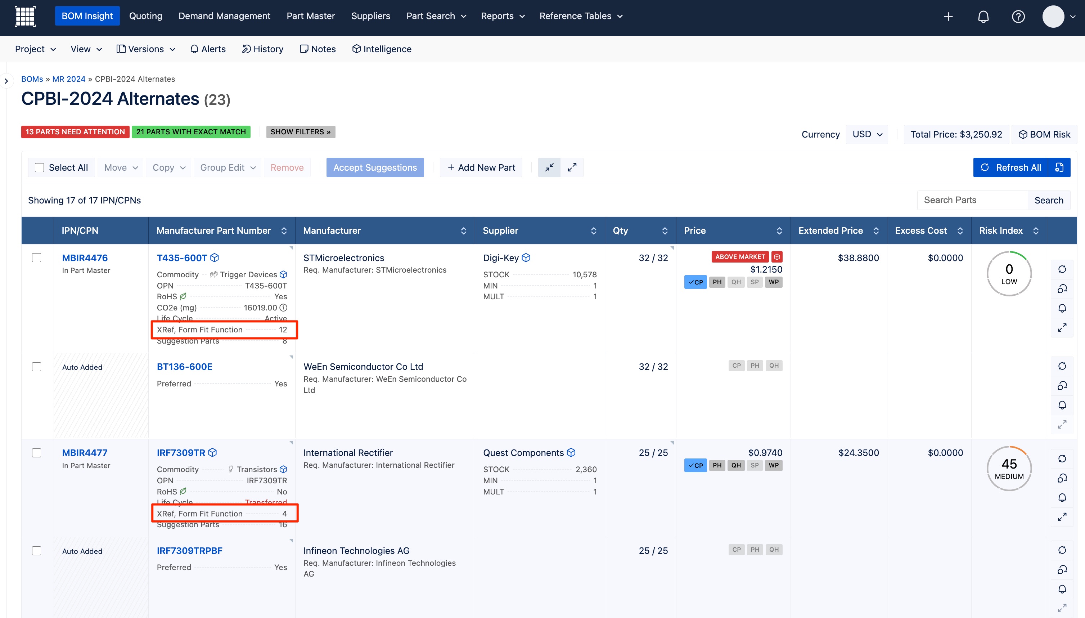Click the BOM Risk button

tap(1044, 135)
